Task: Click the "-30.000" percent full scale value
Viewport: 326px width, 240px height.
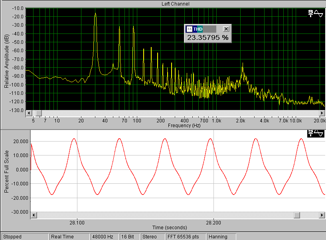Action: pos(20,212)
